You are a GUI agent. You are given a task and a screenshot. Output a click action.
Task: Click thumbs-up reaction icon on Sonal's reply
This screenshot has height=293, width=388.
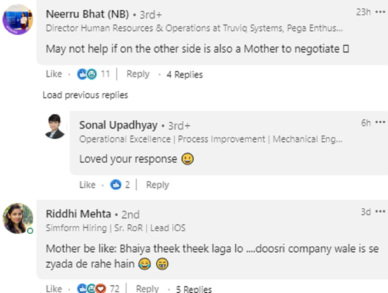[115, 185]
